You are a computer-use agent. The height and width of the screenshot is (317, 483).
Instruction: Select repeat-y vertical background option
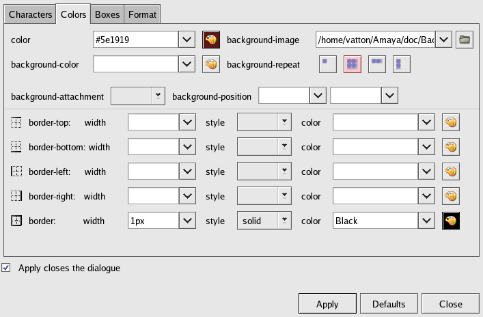(x=402, y=64)
